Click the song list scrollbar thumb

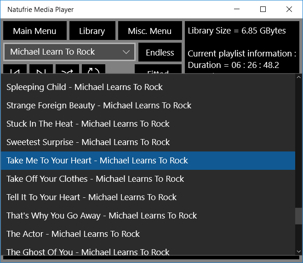[299, 216]
